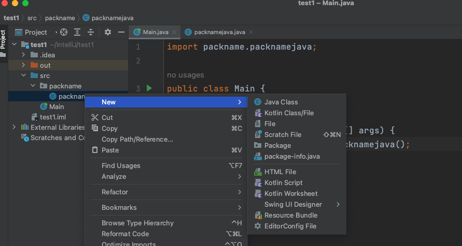The width and height of the screenshot is (462, 246).
Task: Click src in the breadcrumb path
Action: pos(32,18)
